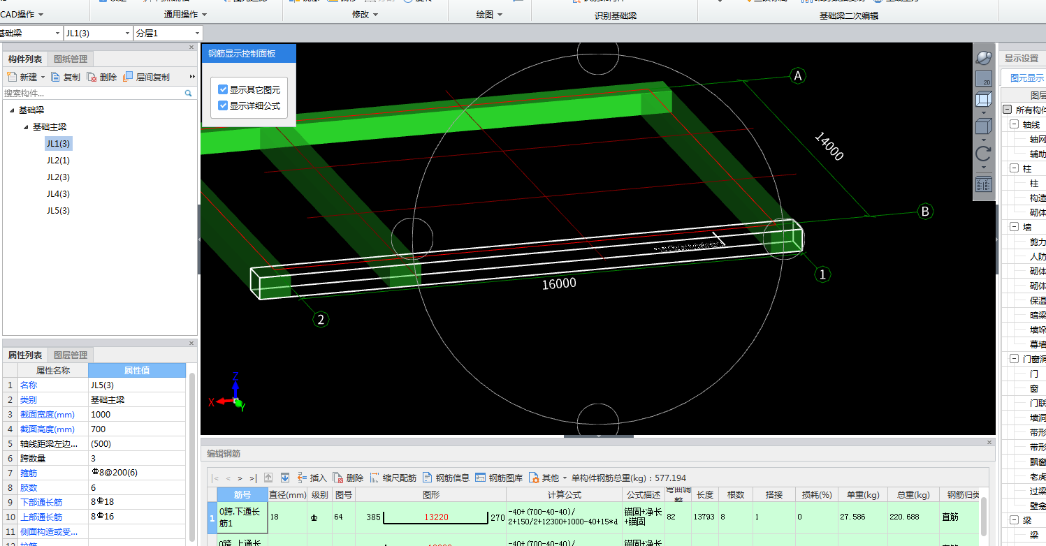The height and width of the screenshot is (546, 1046).
Task: Click the 截面宽度 value 1000
Action: pyautogui.click(x=137, y=414)
